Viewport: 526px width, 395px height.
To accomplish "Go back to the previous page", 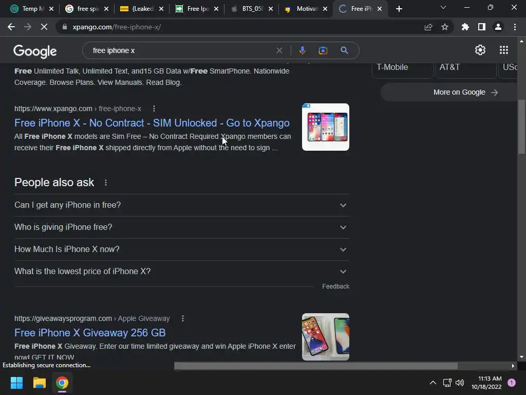I will pyautogui.click(x=11, y=27).
